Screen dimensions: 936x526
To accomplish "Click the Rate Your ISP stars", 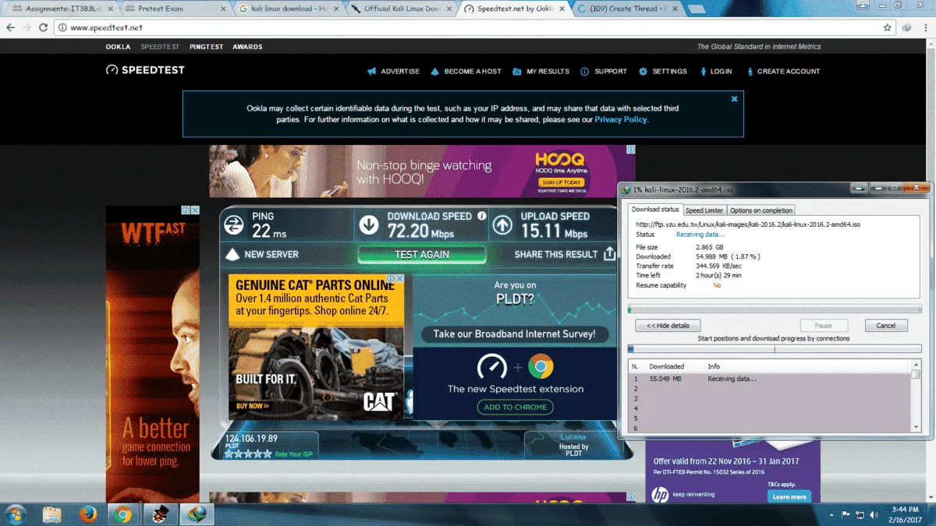I will pos(248,454).
